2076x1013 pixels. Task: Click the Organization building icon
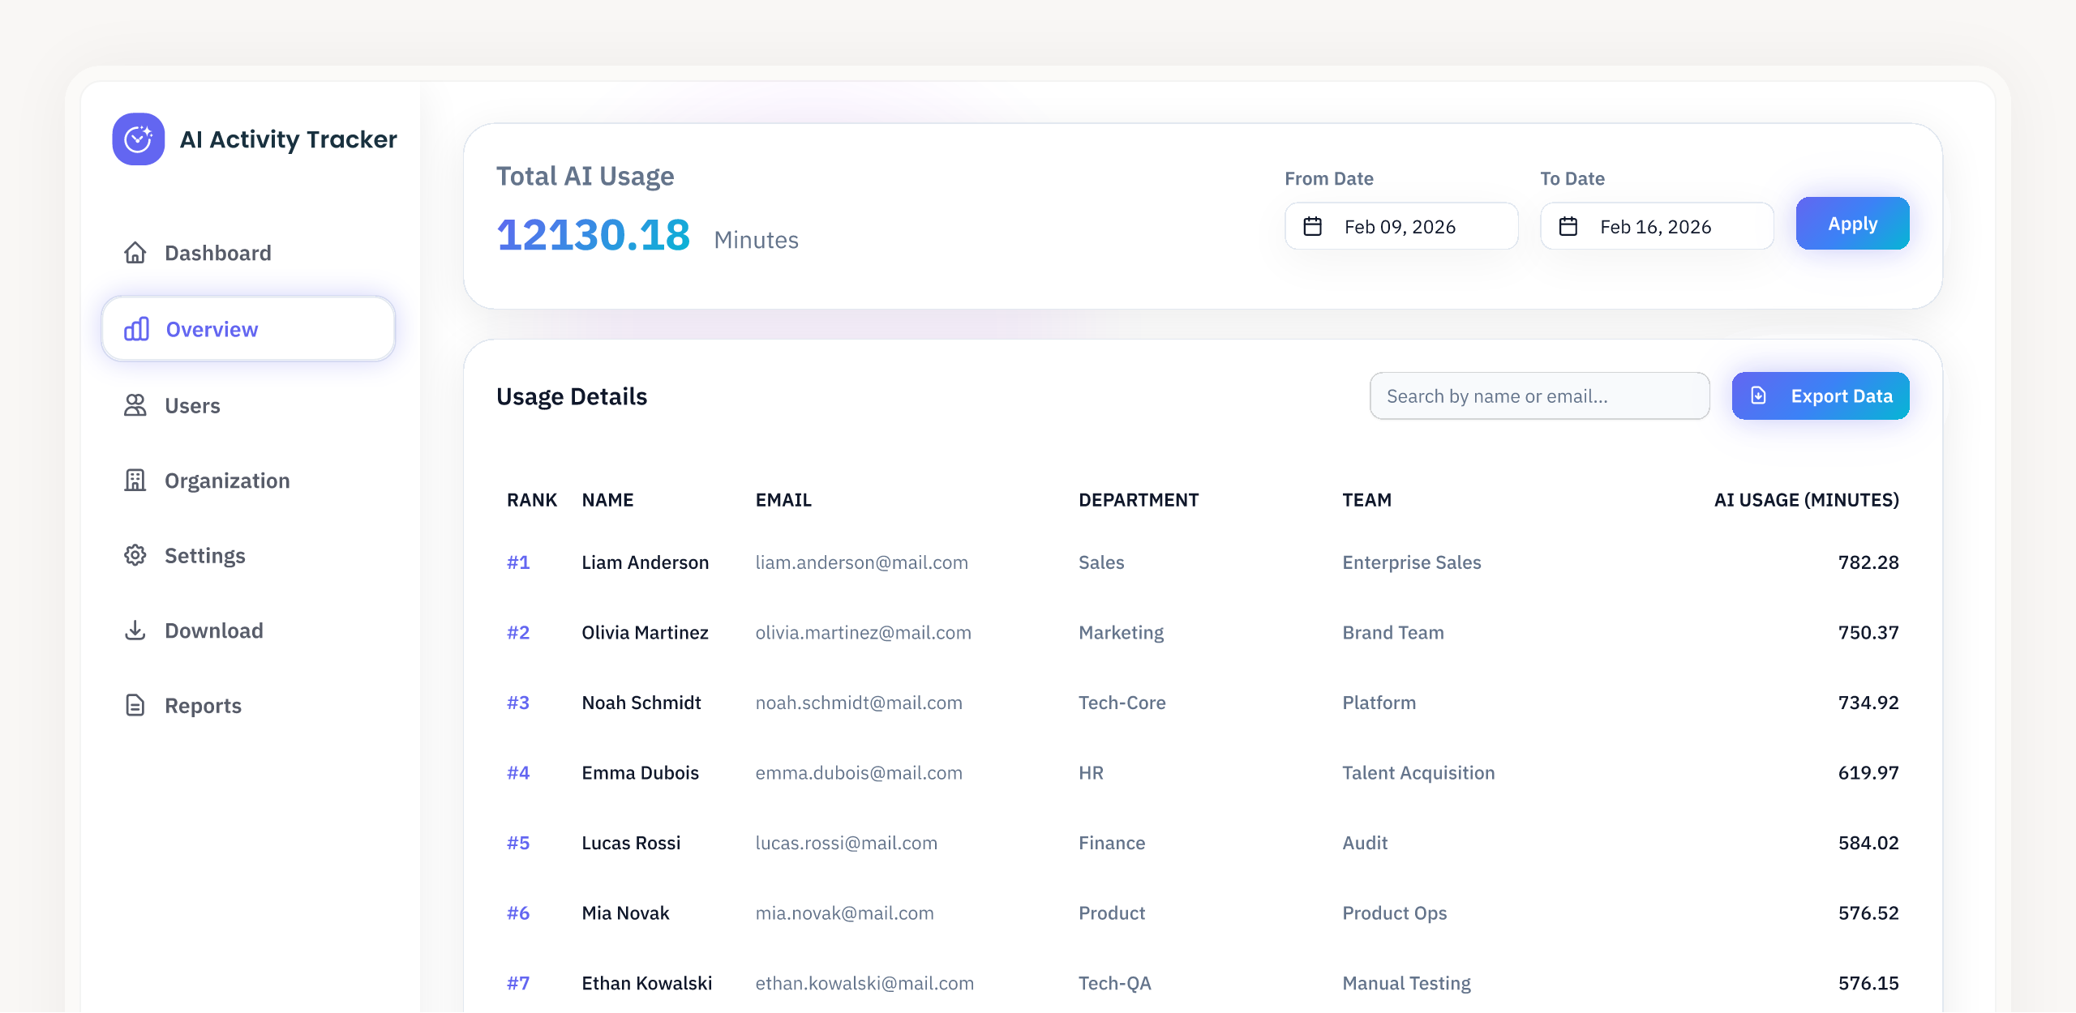pyautogui.click(x=135, y=480)
